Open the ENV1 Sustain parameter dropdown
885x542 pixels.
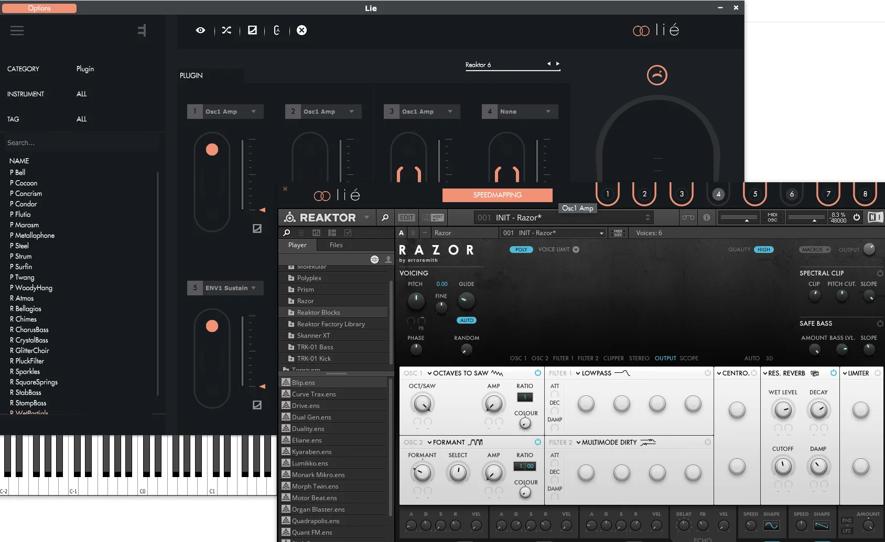tap(253, 288)
